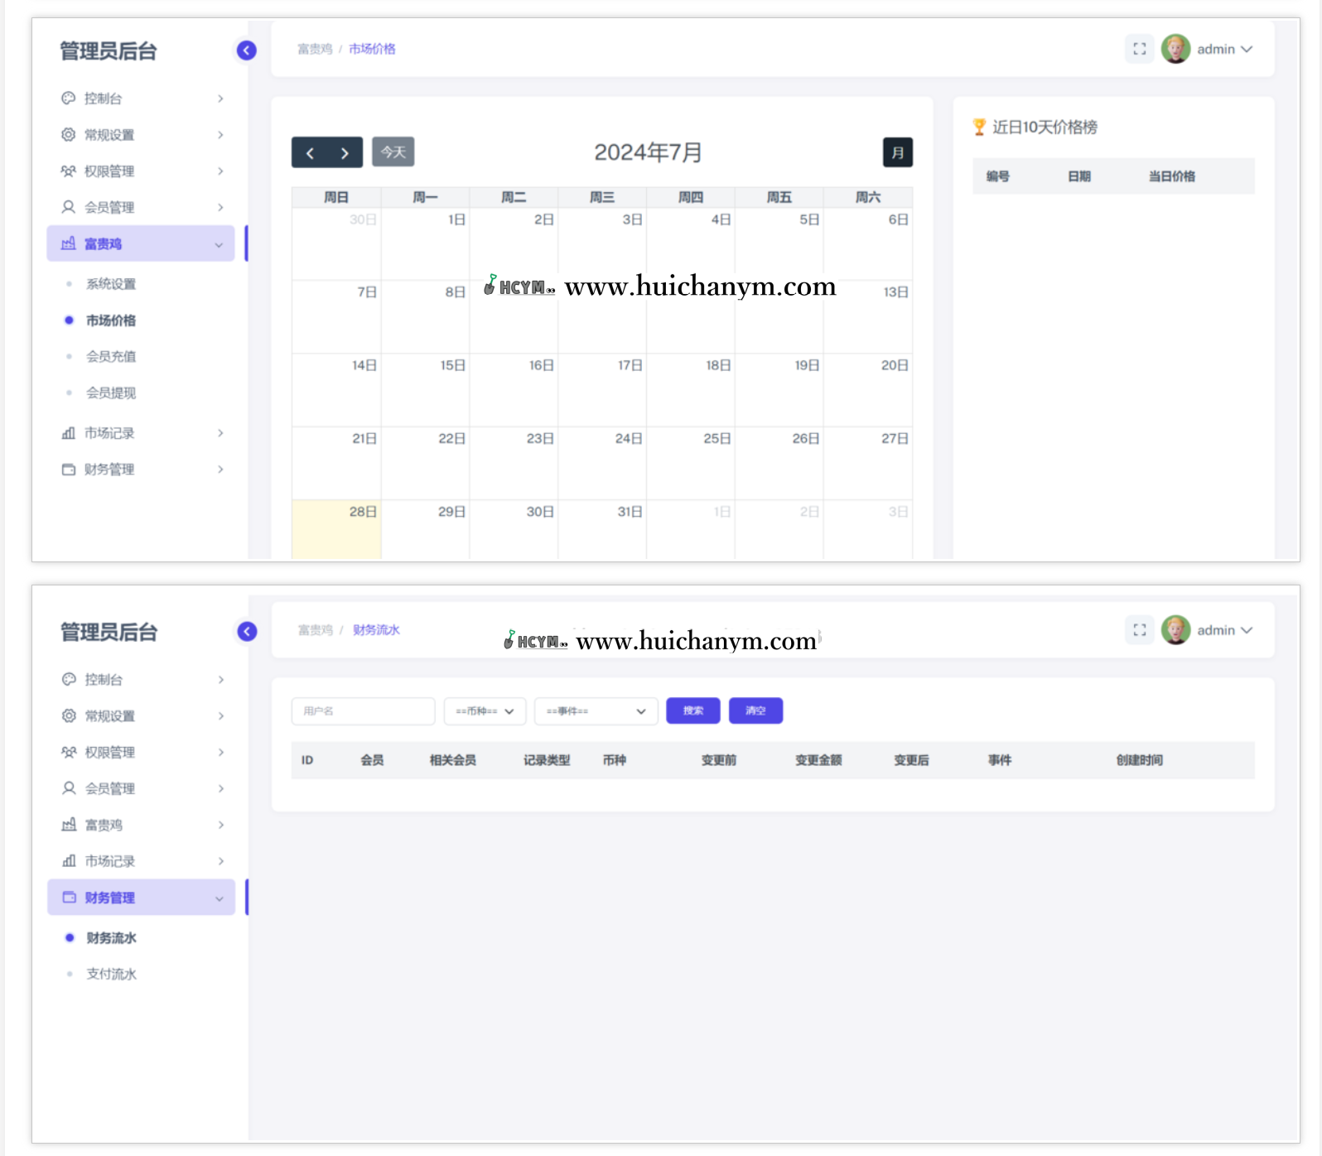Open the ==币种== dropdown
1322x1156 pixels.
tap(485, 711)
